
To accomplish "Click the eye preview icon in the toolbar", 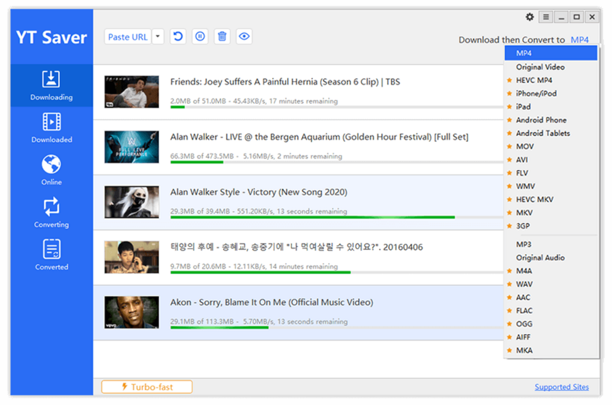I will (244, 36).
